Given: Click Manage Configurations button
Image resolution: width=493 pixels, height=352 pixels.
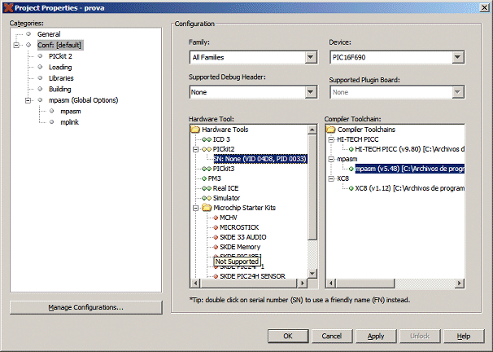Looking at the screenshot, I should tap(85, 307).
